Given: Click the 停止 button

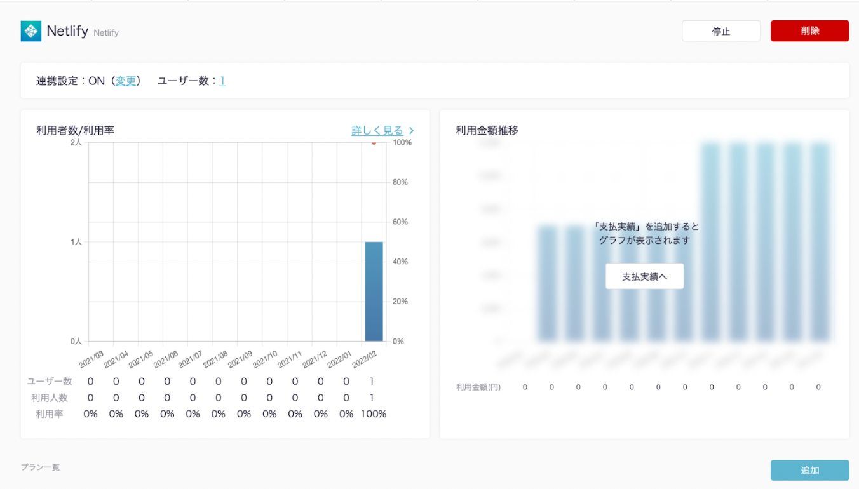Looking at the screenshot, I should (x=720, y=31).
